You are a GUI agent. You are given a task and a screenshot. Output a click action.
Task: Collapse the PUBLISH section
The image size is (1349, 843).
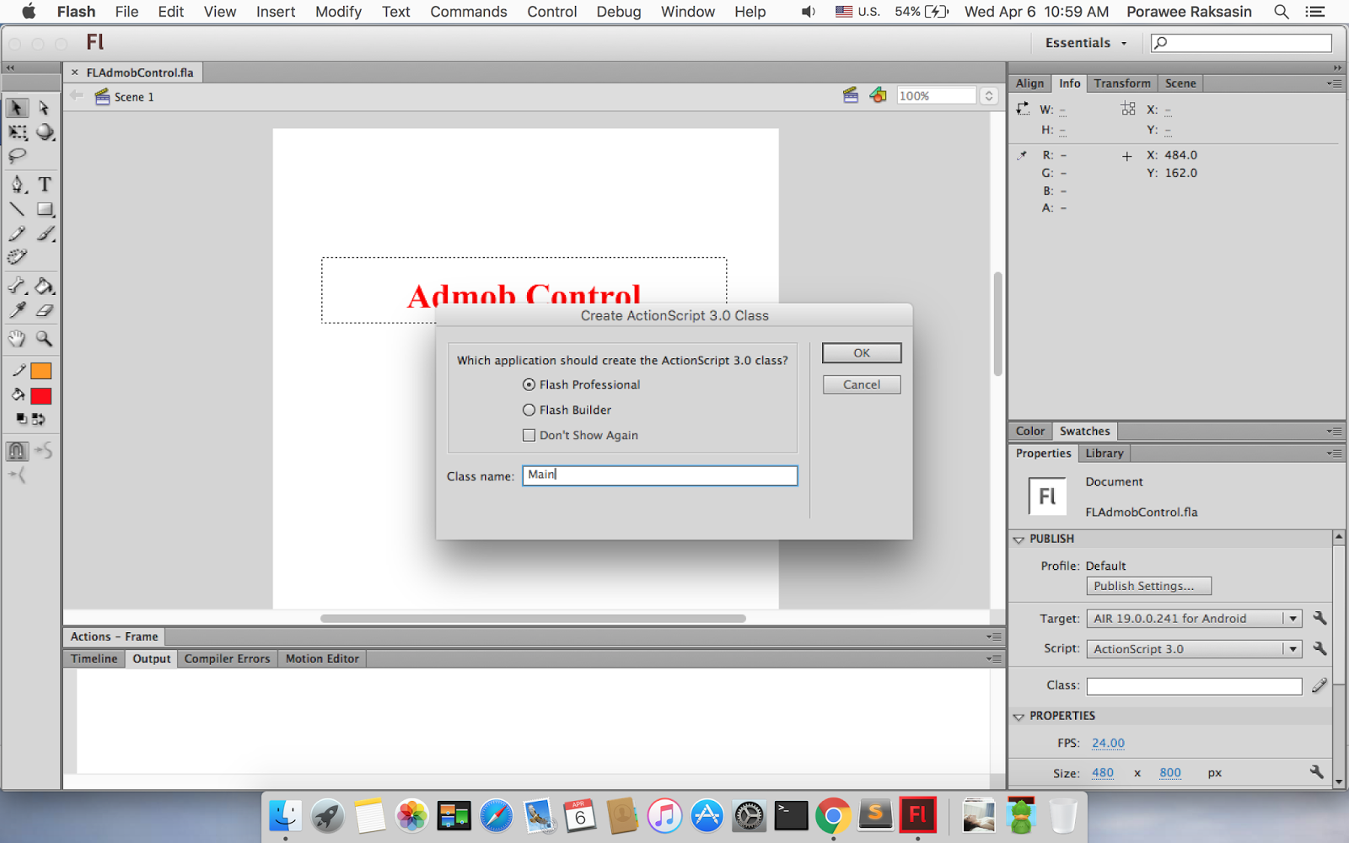[x=1018, y=539]
